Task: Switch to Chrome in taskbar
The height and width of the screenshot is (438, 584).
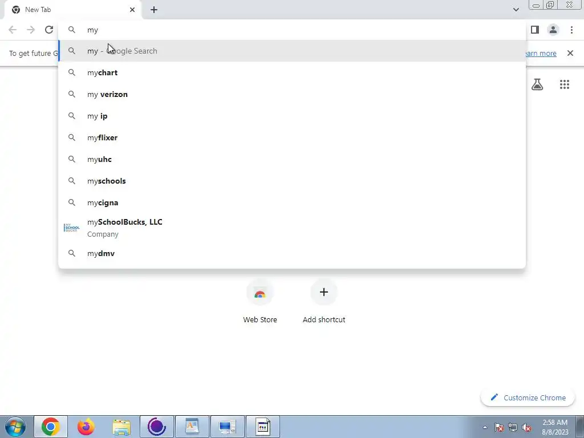Action: [x=51, y=427]
